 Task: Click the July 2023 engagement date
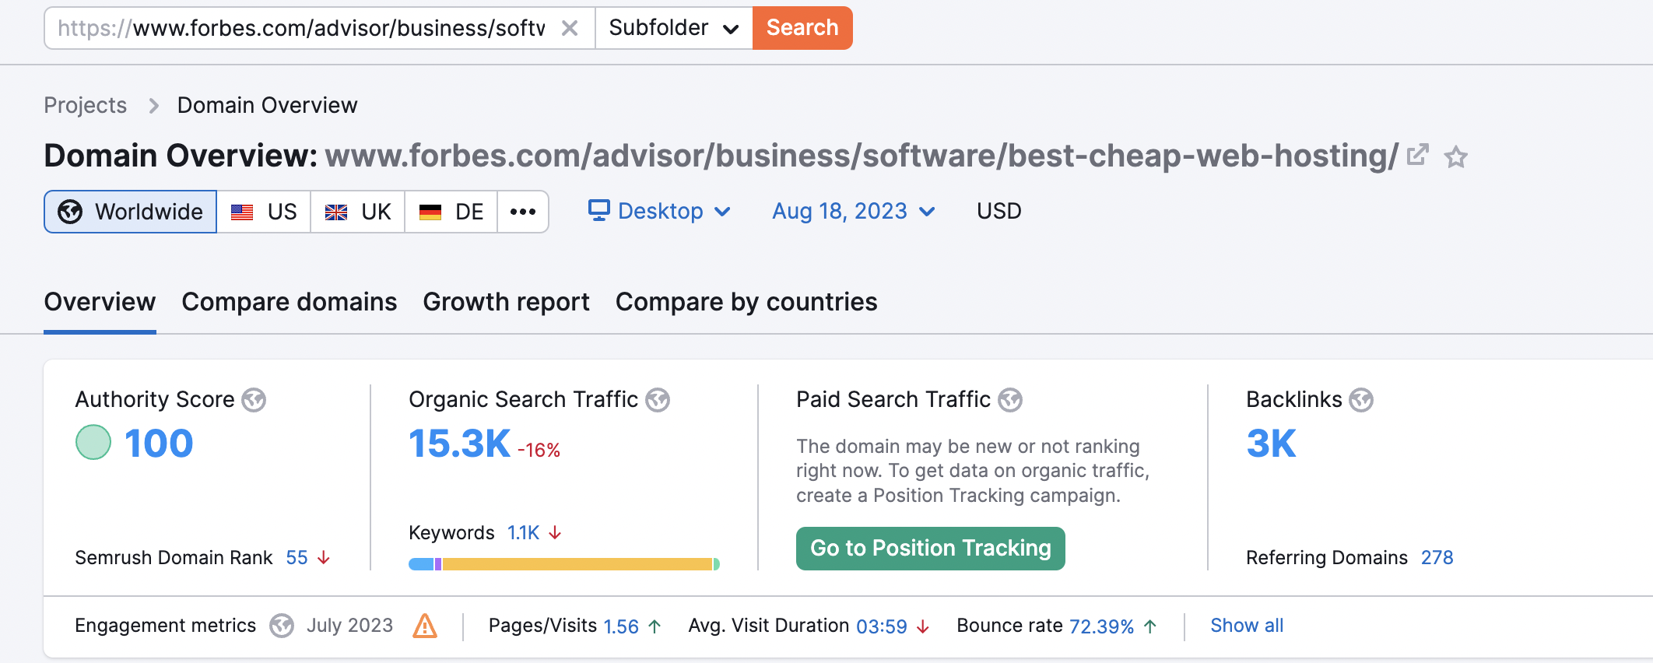click(x=349, y=626)
